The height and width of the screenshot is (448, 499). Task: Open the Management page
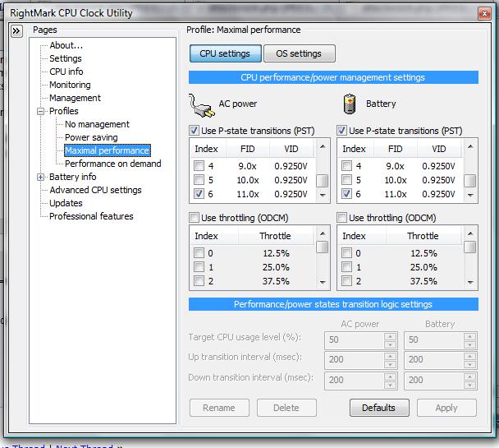[76, 98]
